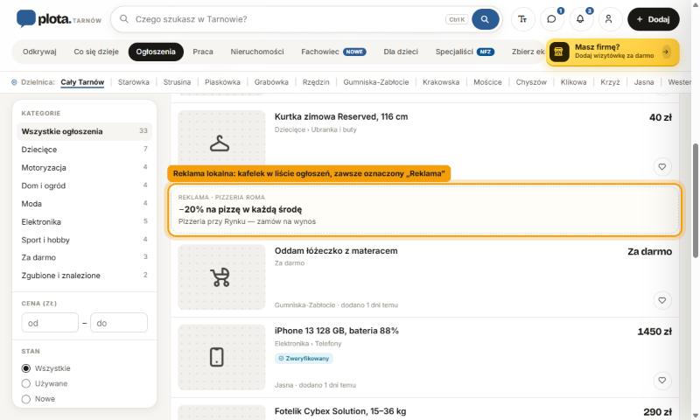Filter by Starówka district
Viewport: 700px width, 420px height.
134,82
